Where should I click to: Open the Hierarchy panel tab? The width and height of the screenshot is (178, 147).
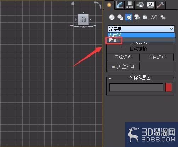click(130, 5)
